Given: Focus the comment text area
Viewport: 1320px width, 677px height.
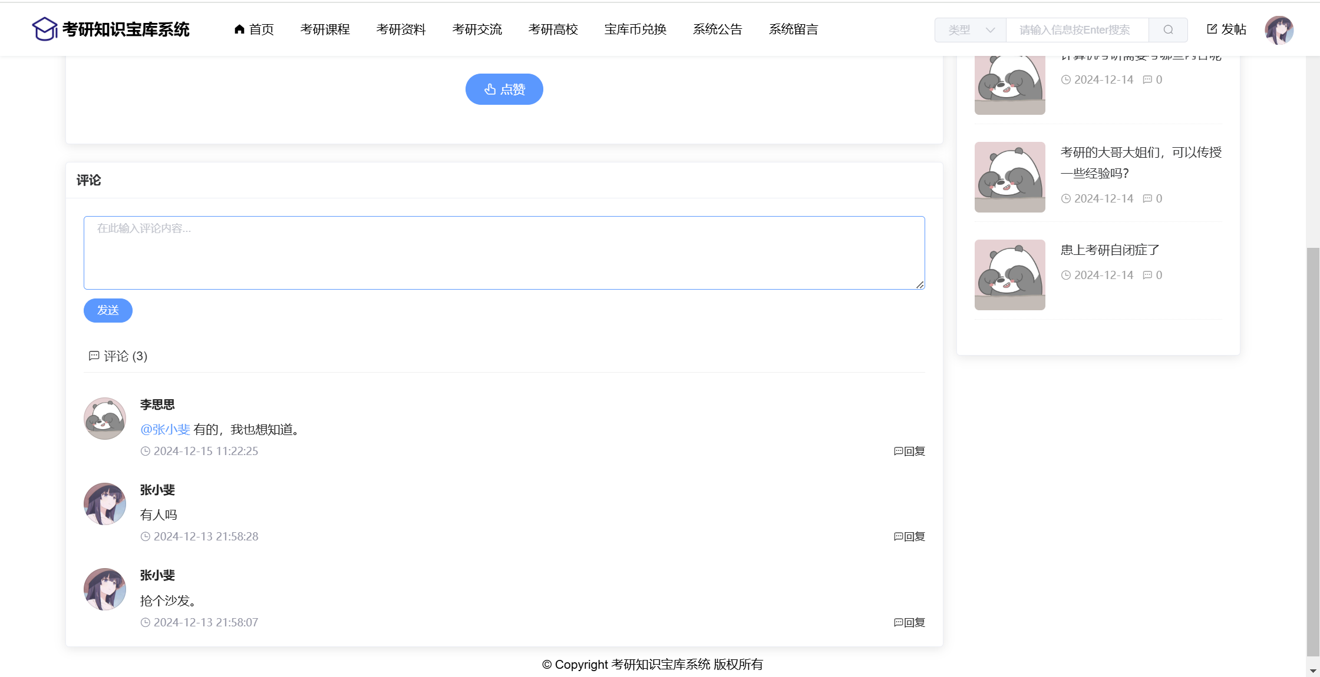Looking at the screenshot, I should point(504,253).
